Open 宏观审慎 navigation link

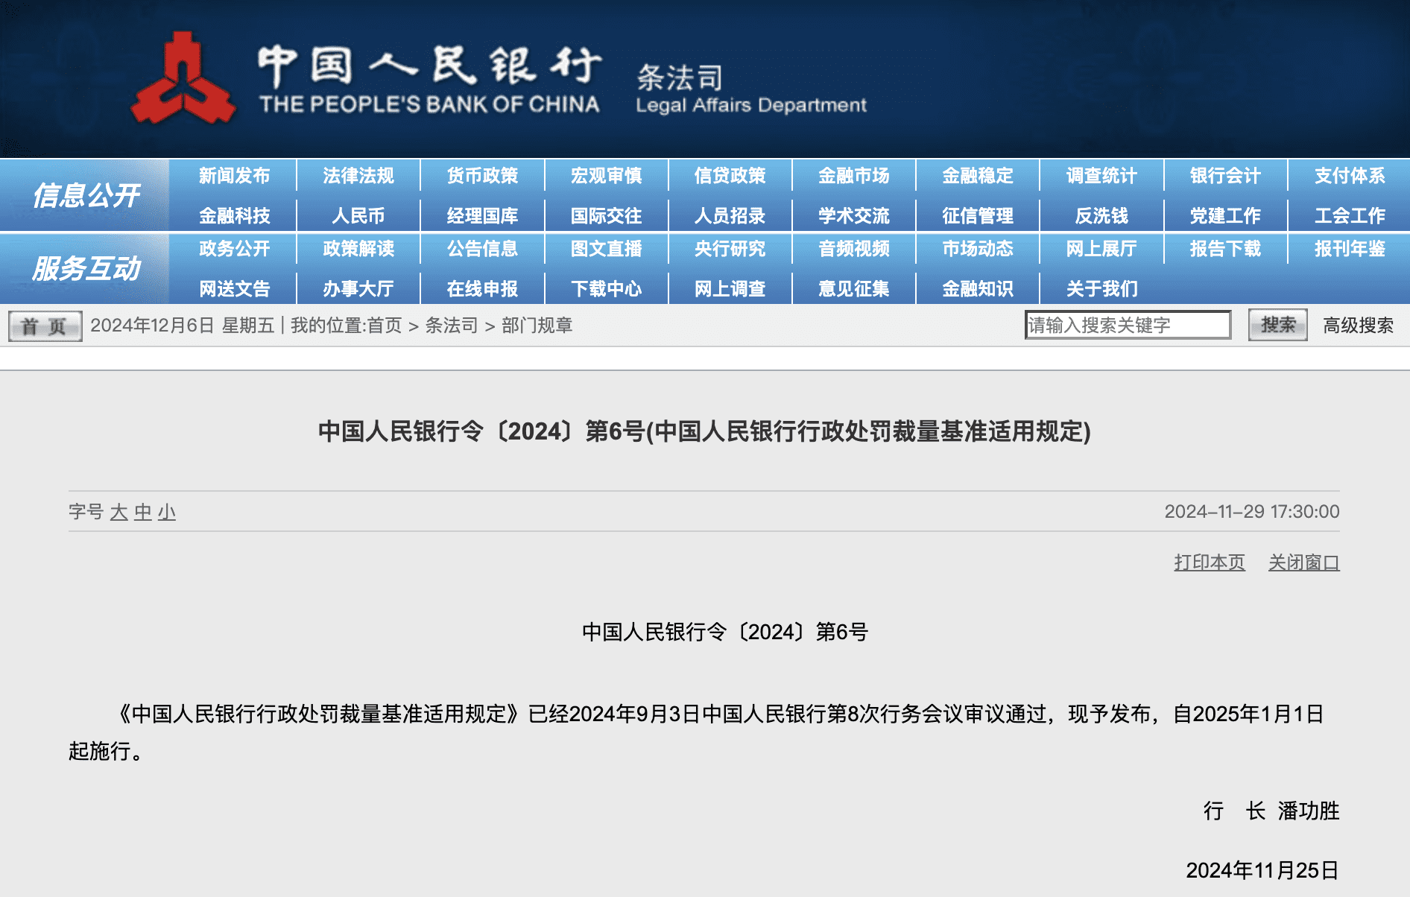[606, 176]
